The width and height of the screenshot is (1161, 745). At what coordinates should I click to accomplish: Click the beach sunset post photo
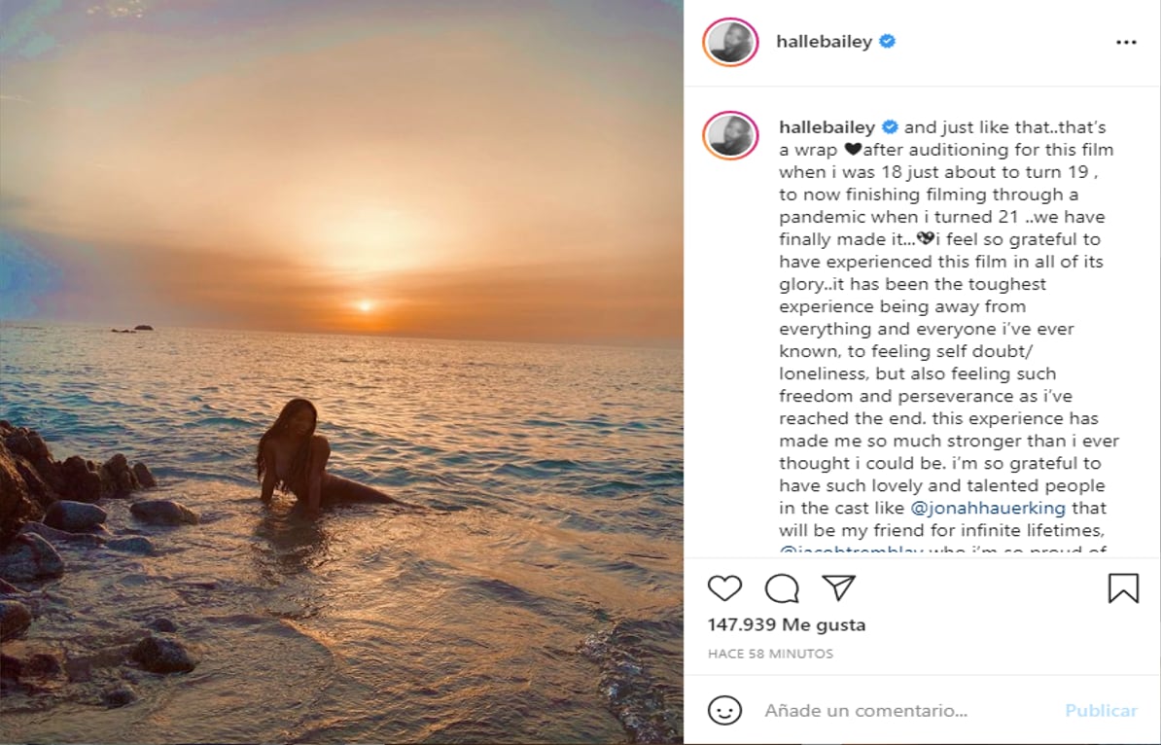tap(341, 372)
